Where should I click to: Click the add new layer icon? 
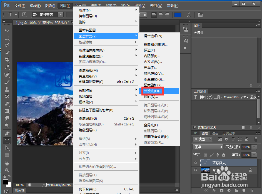click(x=244, y=190)
